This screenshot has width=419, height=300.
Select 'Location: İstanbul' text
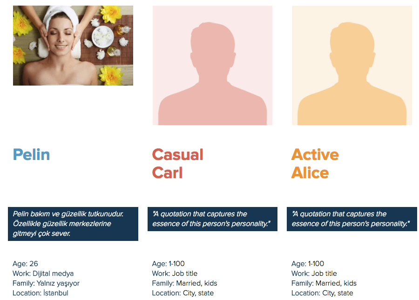pos(41,293)
